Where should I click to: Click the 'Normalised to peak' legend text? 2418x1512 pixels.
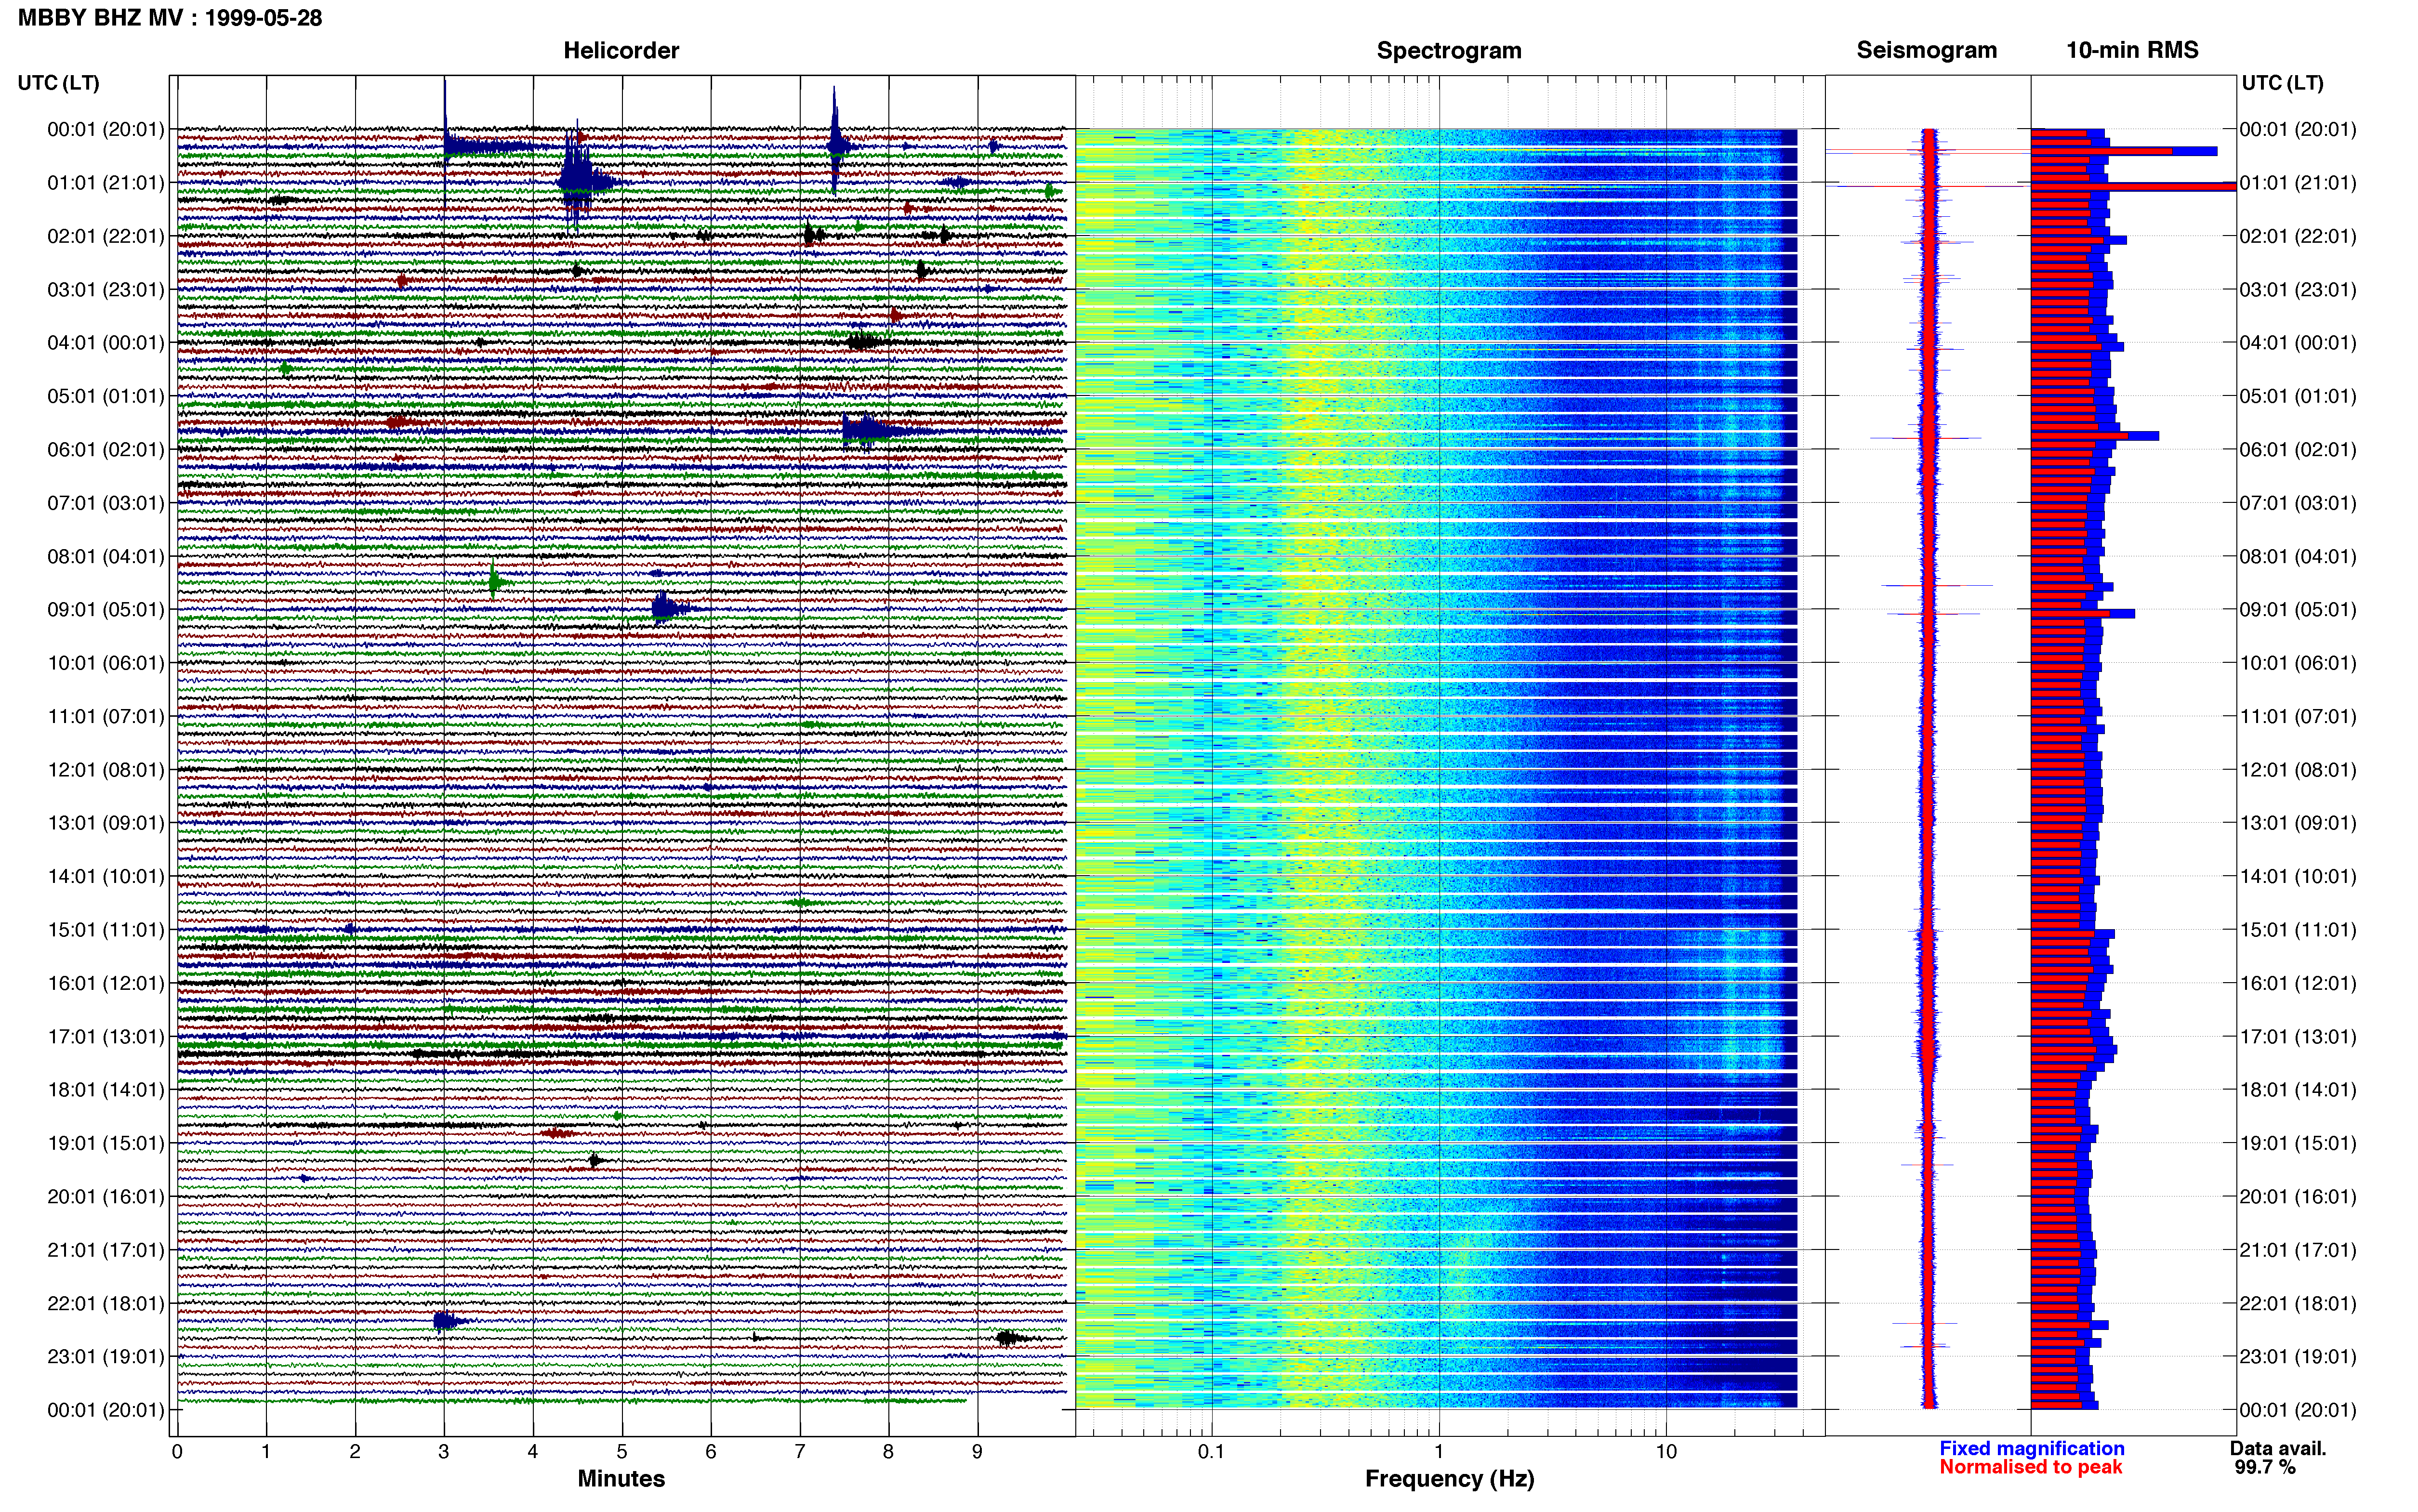coord(2030,1468)
